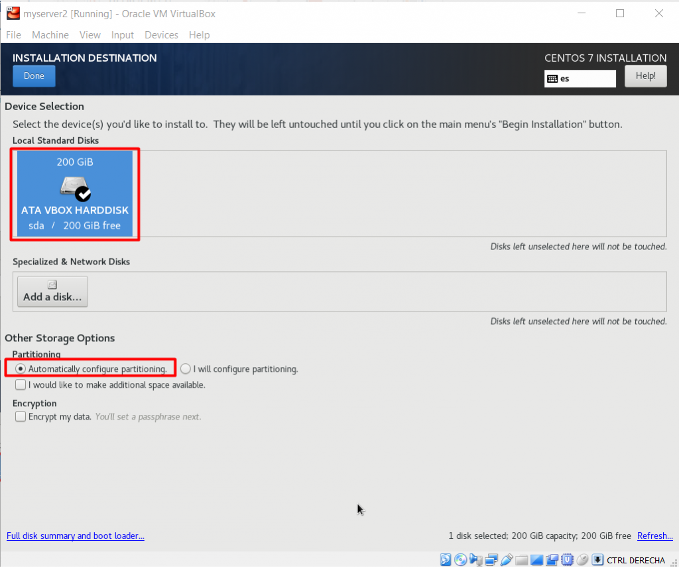Click the Done button
Viewport: 679px width, 568px height.
tap(34, 76)
